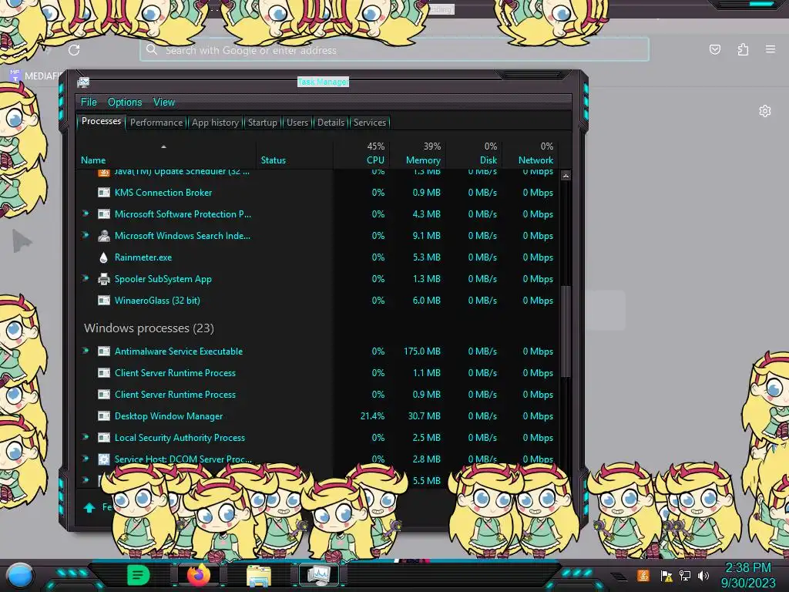
Task: Click the KMS Connection Broker process icon
Action: 104,192
